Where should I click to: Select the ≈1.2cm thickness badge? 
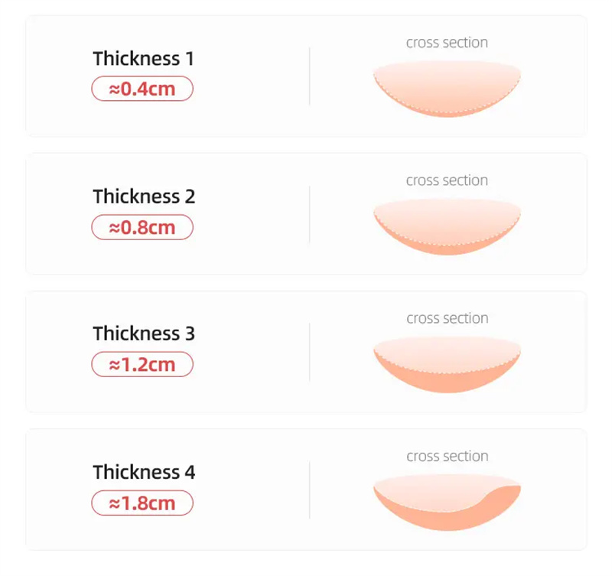pyautogui.click(x=142, y=364)
